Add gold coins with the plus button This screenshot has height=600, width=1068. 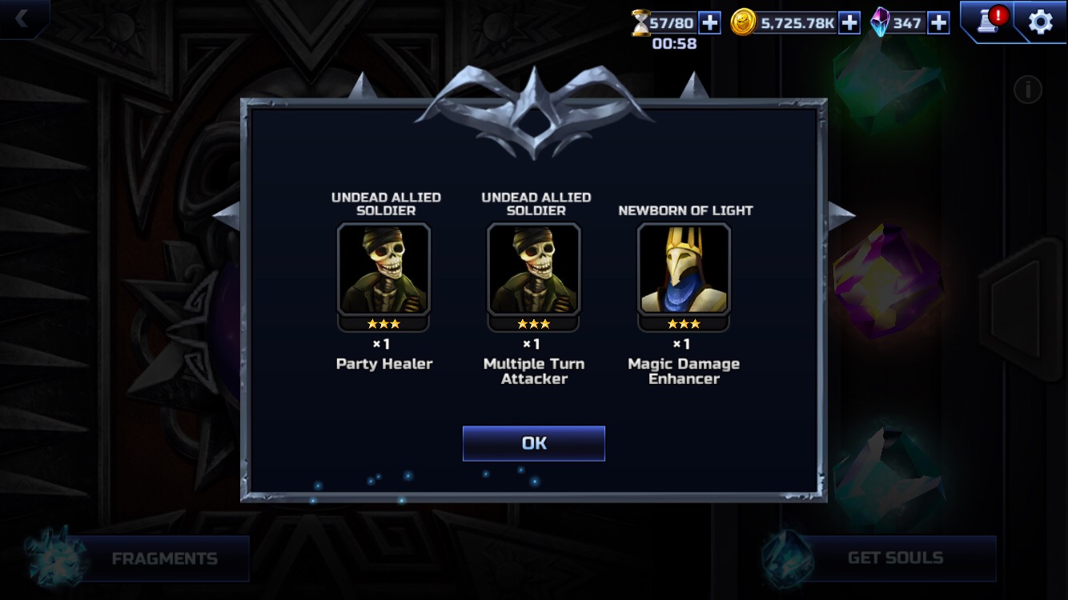pyautogui.click(x=849, y=23)
